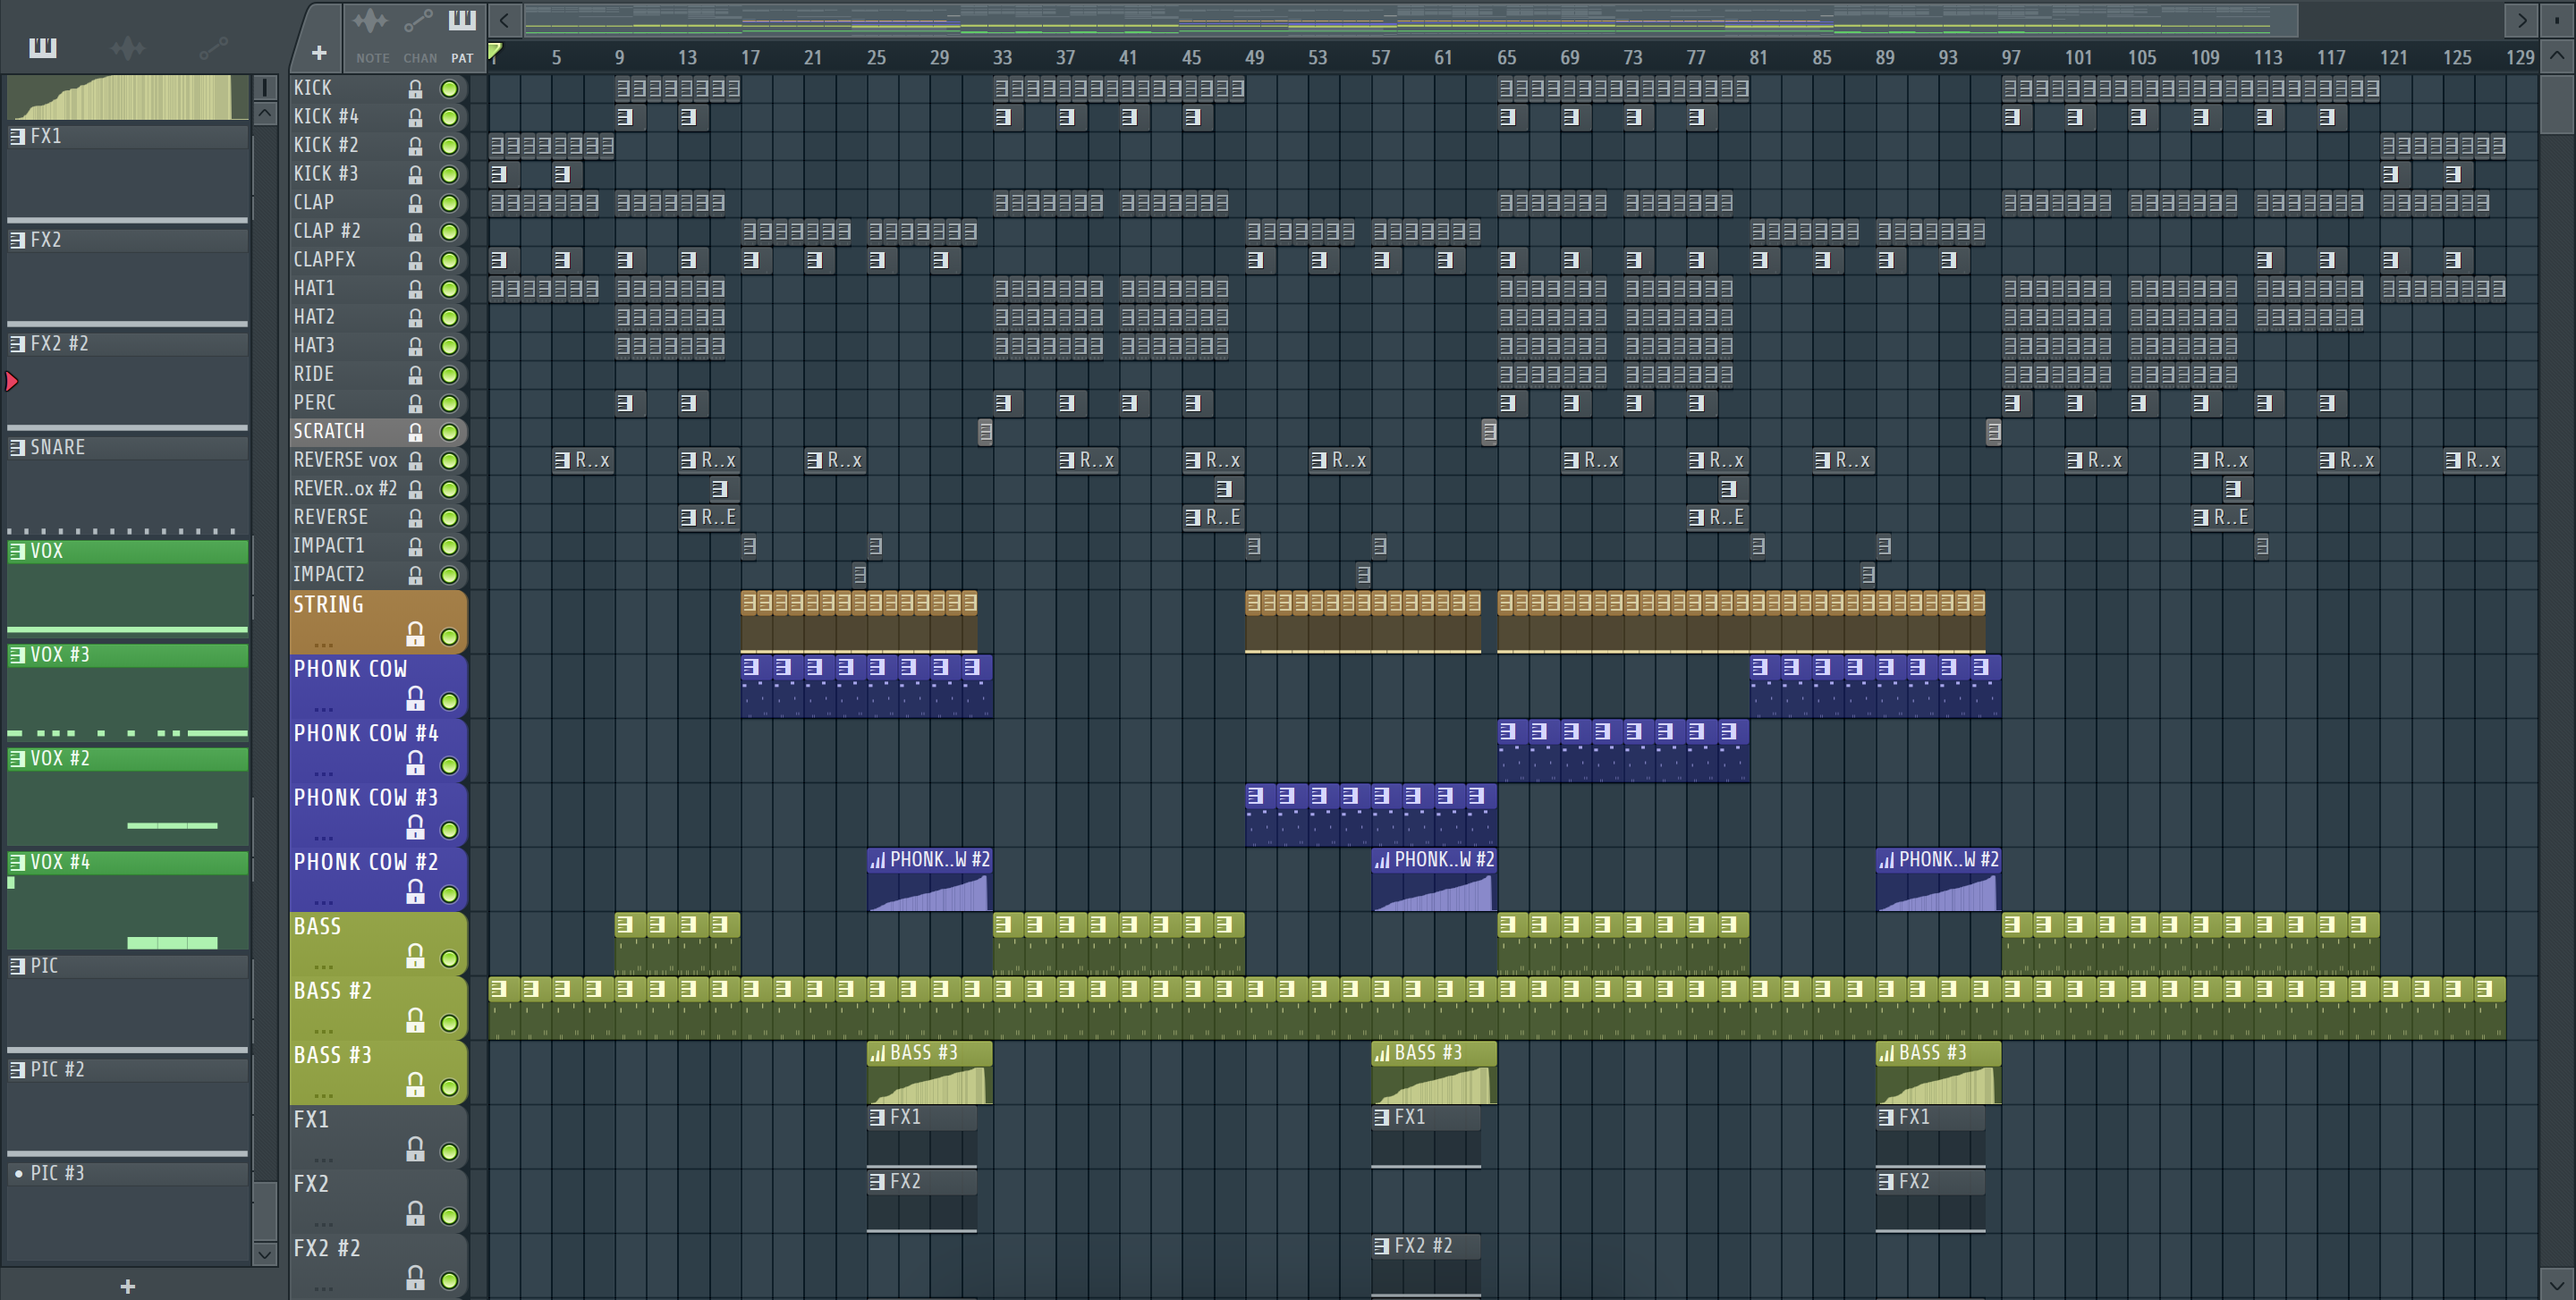This screenshot has height=1300, width=2576.
Task: Click lock icon on CLAP track
Action: pyautogui.click(x=415, y=203)
